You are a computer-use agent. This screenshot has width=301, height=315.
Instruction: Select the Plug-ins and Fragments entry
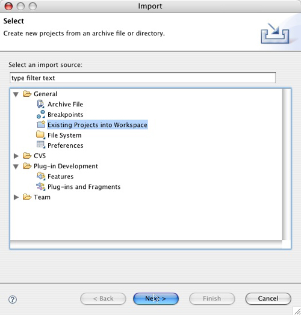click(84, 187)
